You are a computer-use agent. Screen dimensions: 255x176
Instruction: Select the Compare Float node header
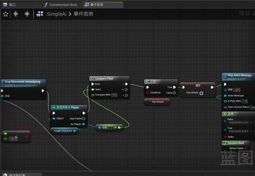(x=109, y=78)
